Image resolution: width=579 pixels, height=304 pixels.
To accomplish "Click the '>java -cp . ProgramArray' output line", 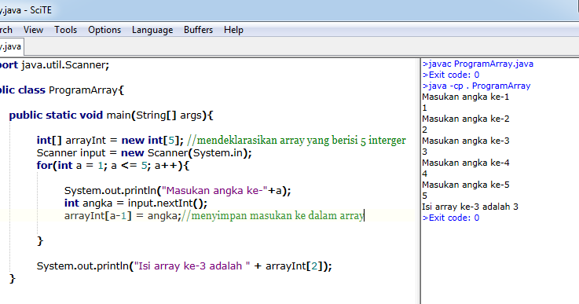I will [476, 86].
